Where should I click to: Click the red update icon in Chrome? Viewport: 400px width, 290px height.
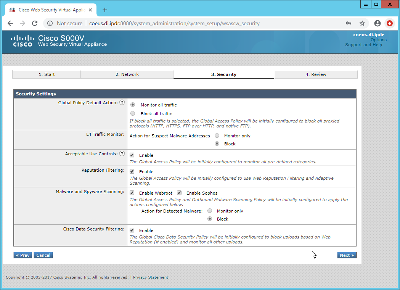tap(390, 24)
